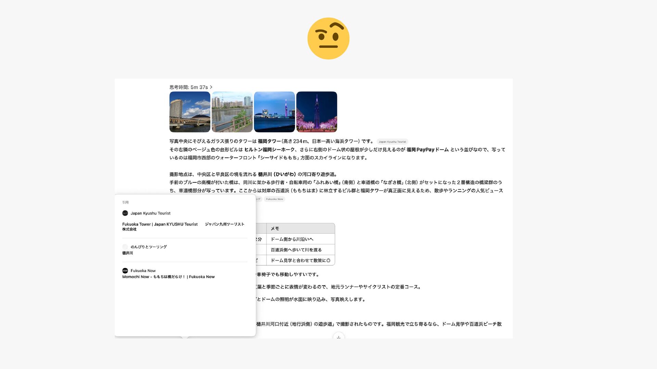Click the ドーム側から川沿いへ table cell
This screenshot has height=369, width=657.
tap(292, 239)
